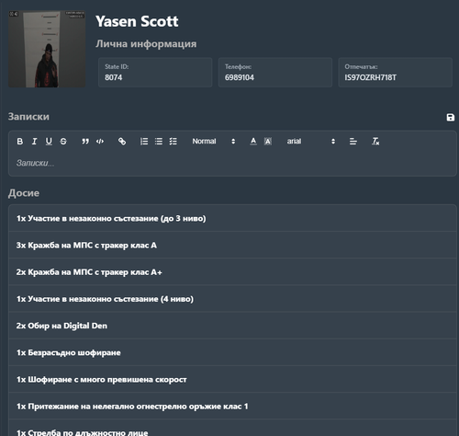Insert a blockquote in notes
Image resolution: width=459 pixels, height=436 pixels.
[x=85, y=142]
